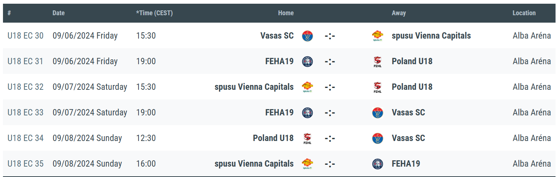Open the U18 EC 34 game number
The image size is (557, 177).
point(26,138)
